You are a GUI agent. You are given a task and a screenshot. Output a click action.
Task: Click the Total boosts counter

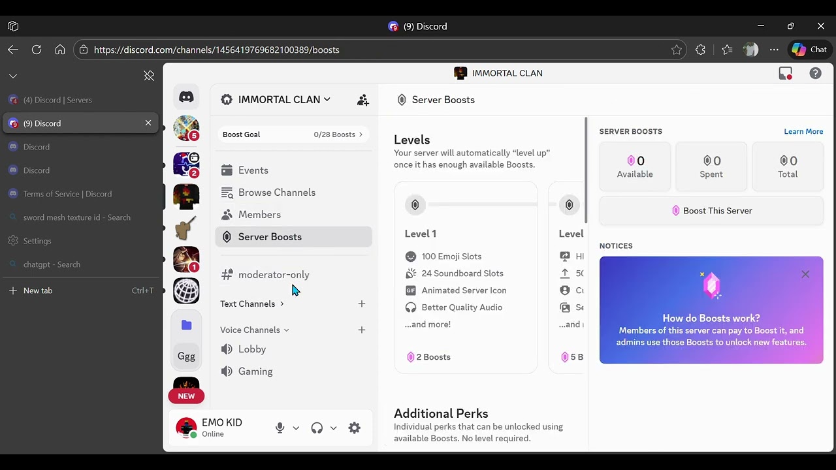point(788,166)
